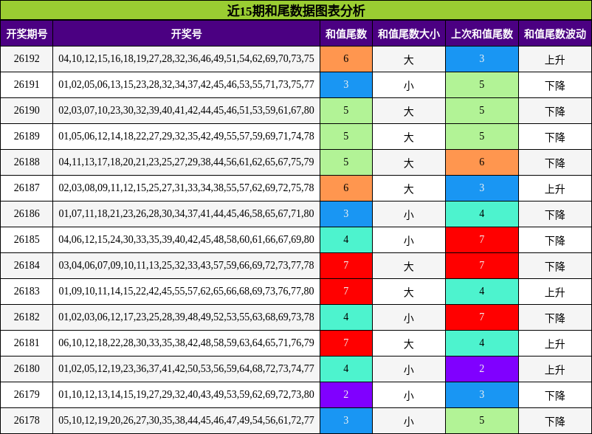Click draw numbers of row 26182

coord(186,317)
